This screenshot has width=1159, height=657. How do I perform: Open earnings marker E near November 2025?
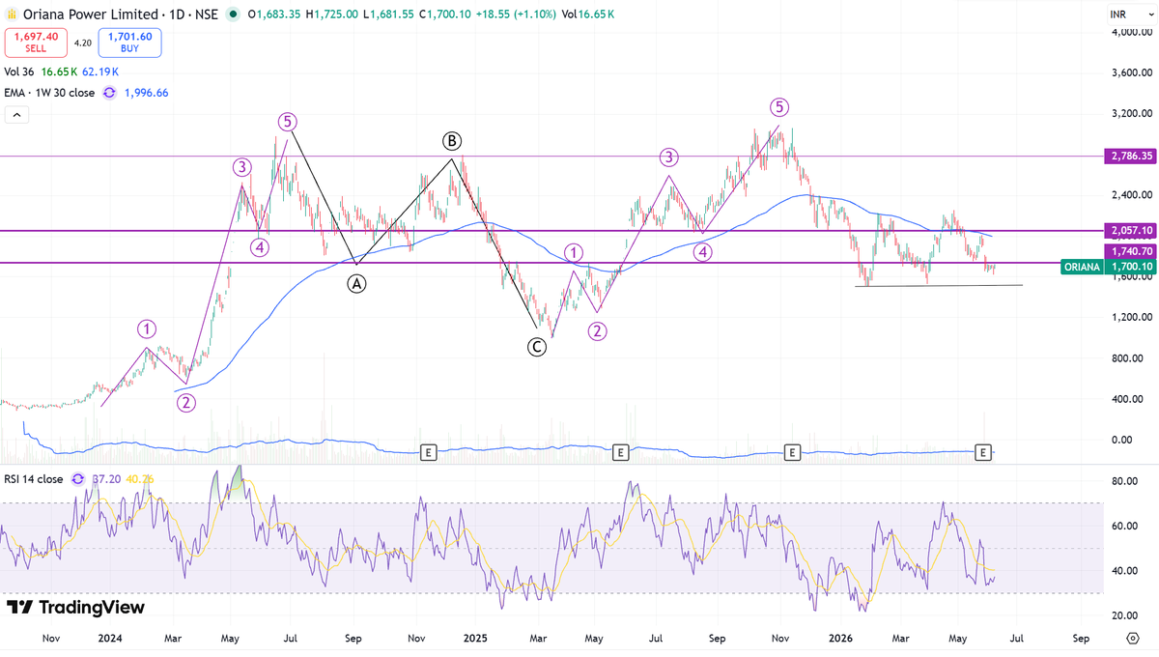pos(792,451)
